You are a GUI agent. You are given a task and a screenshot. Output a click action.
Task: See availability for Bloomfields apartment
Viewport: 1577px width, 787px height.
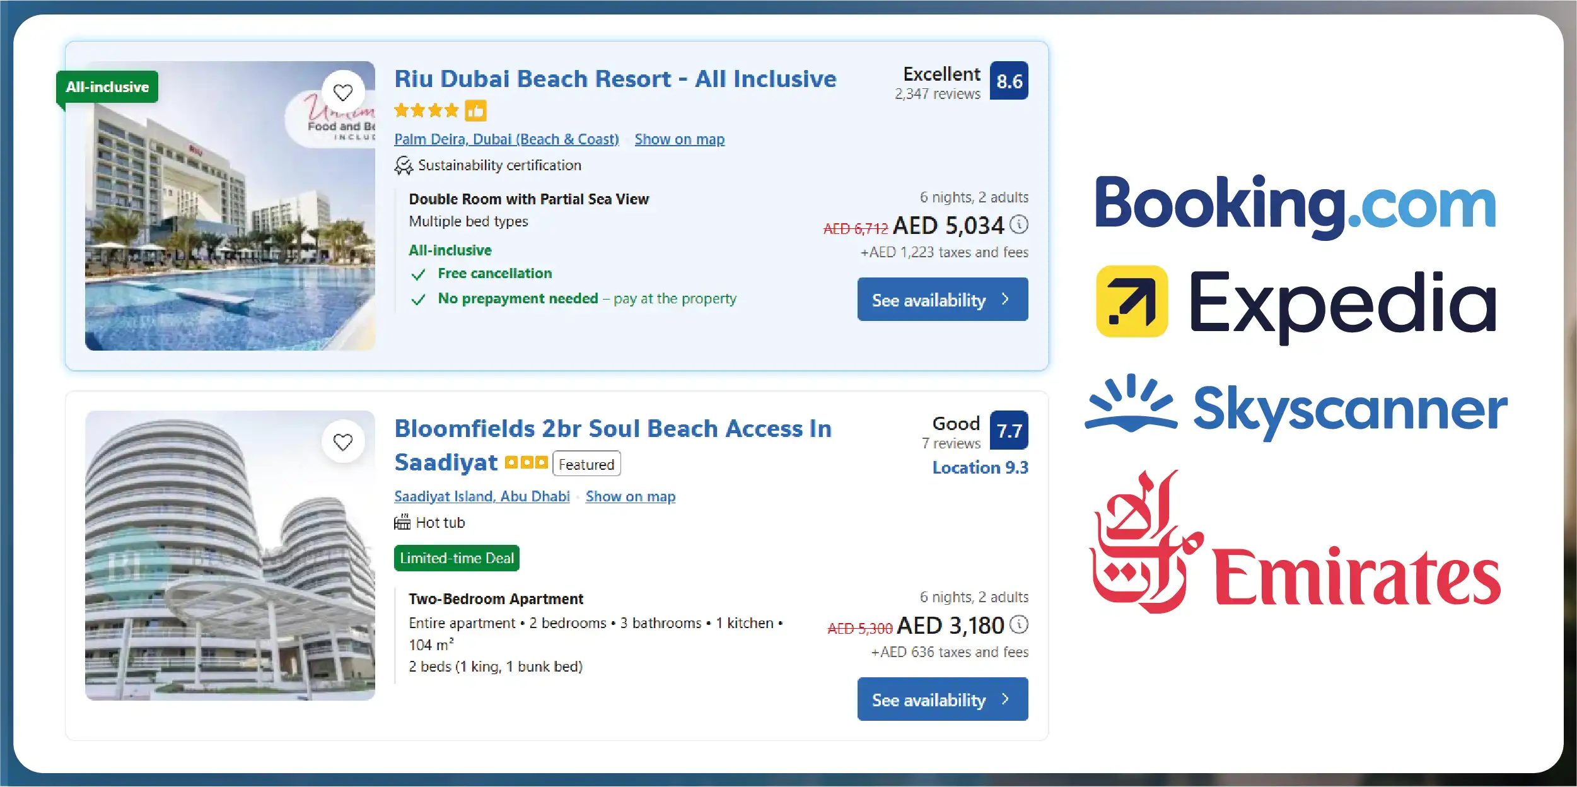tap(943, 699)
